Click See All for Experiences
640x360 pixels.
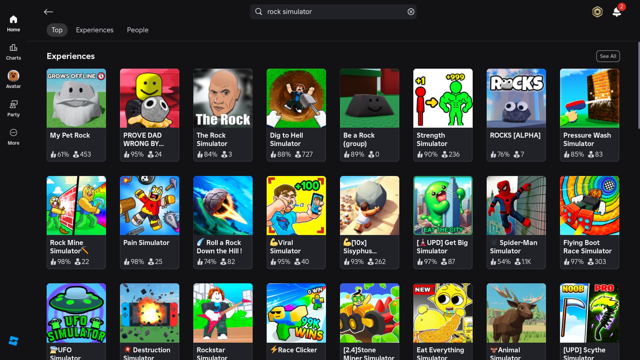coord(608,56)
